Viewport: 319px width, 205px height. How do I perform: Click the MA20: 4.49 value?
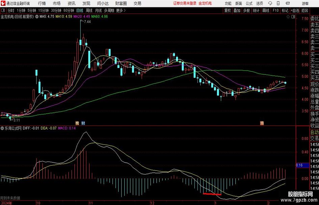coord(82,16)
